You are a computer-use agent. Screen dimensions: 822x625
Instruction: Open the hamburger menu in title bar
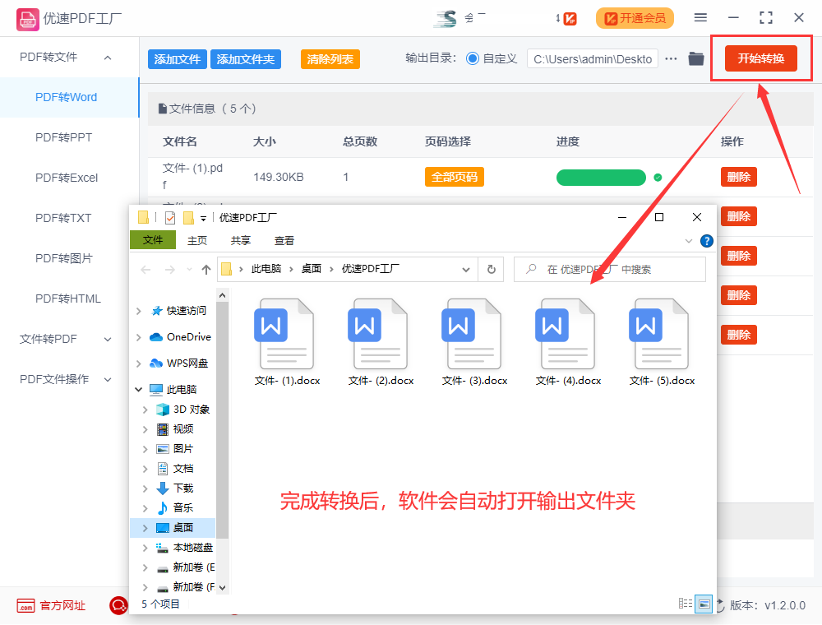coord(700,18)
